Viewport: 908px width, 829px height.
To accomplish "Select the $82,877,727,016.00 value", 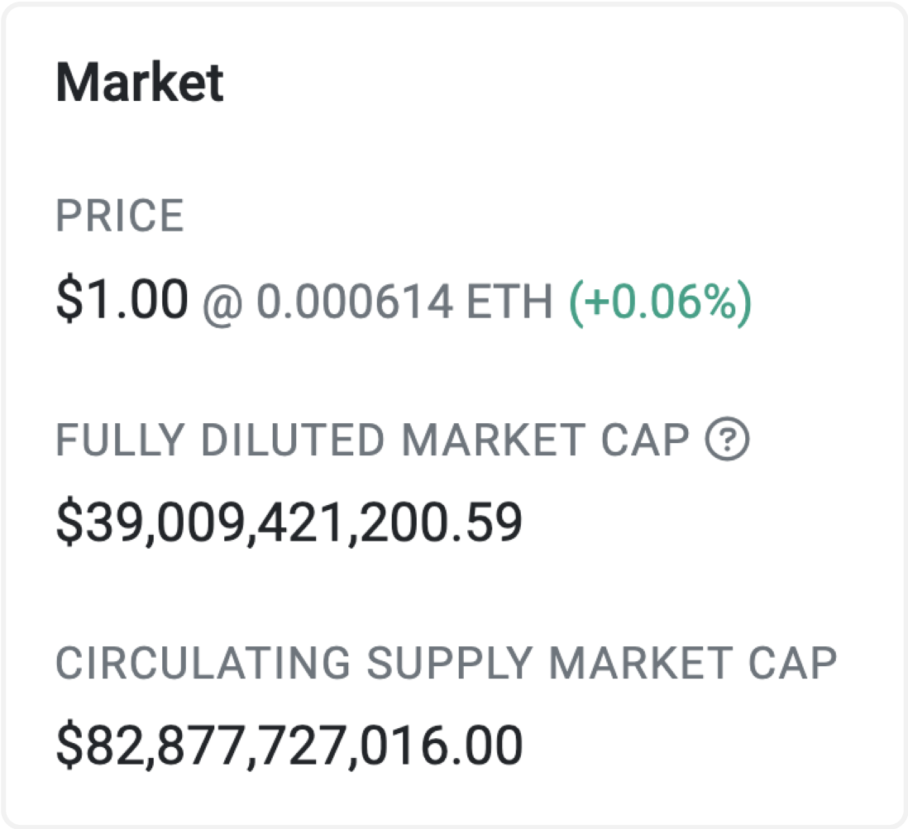I will (x=289, y=746).
